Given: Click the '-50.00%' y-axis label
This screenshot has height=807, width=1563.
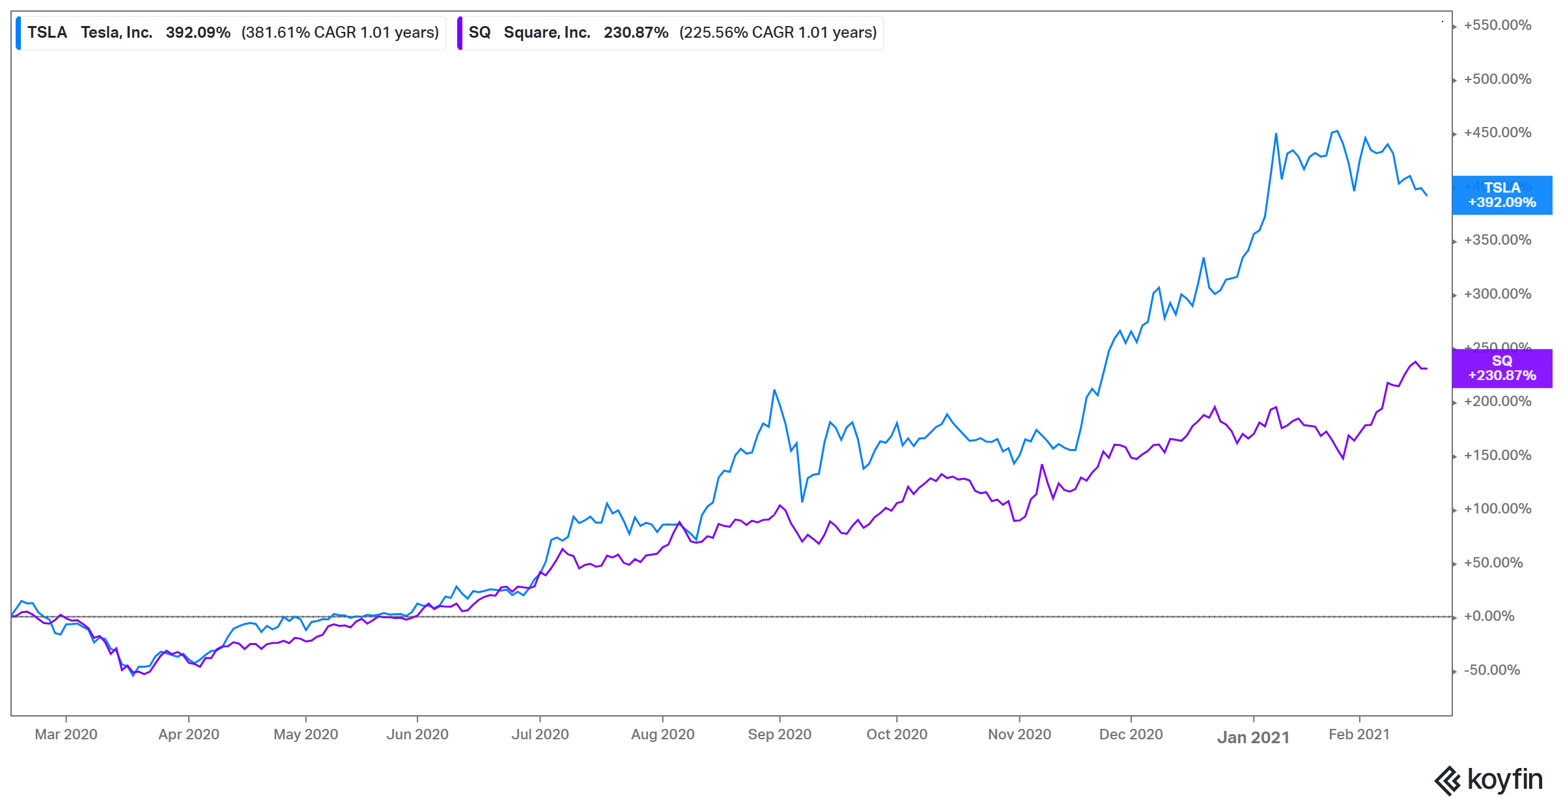Looking at the screenshot, I should point(1491,670).
